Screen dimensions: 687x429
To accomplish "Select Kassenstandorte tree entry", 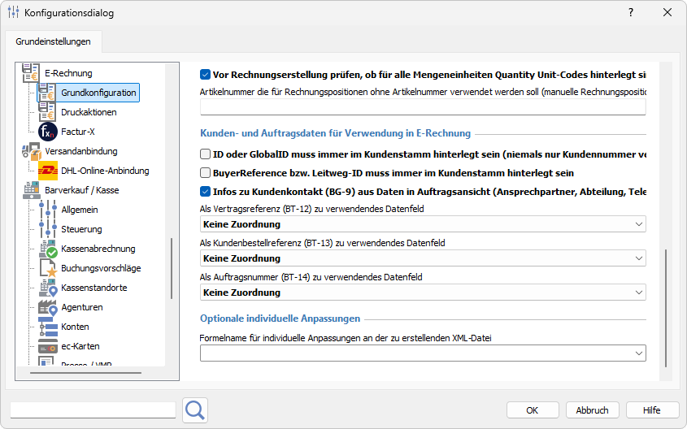I will [x=94, y=288].
